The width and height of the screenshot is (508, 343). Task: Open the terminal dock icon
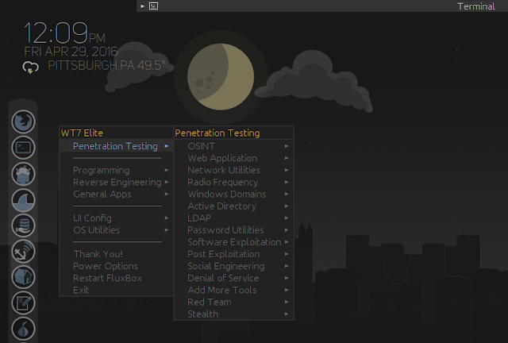pos(23,148)
